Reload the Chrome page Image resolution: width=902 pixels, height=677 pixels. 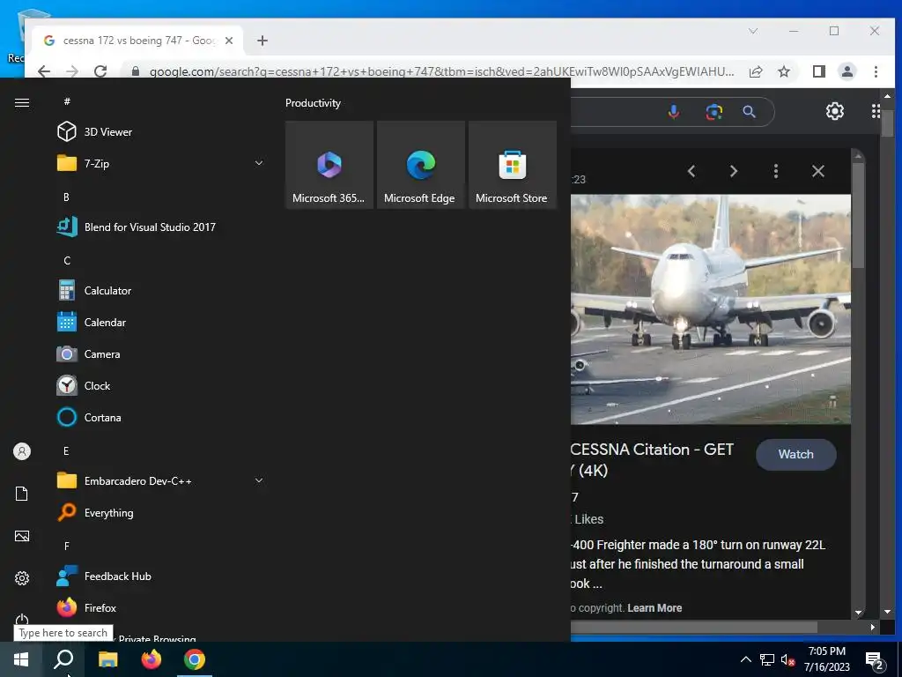(x=100, y=71)
